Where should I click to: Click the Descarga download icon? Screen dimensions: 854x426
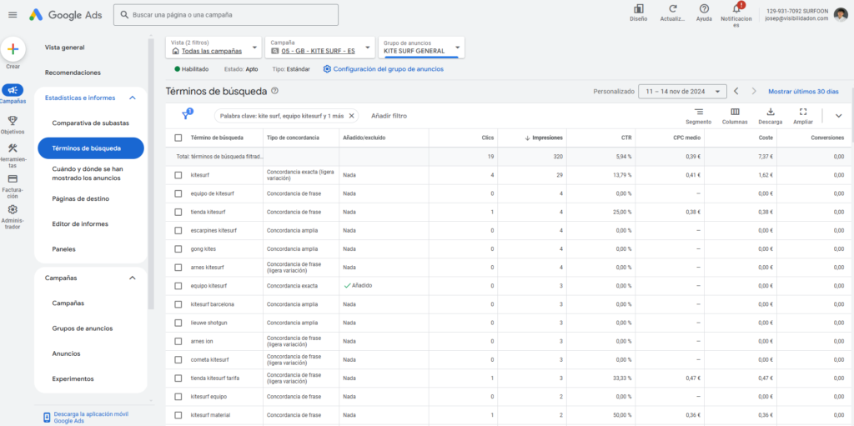[770, 112]
